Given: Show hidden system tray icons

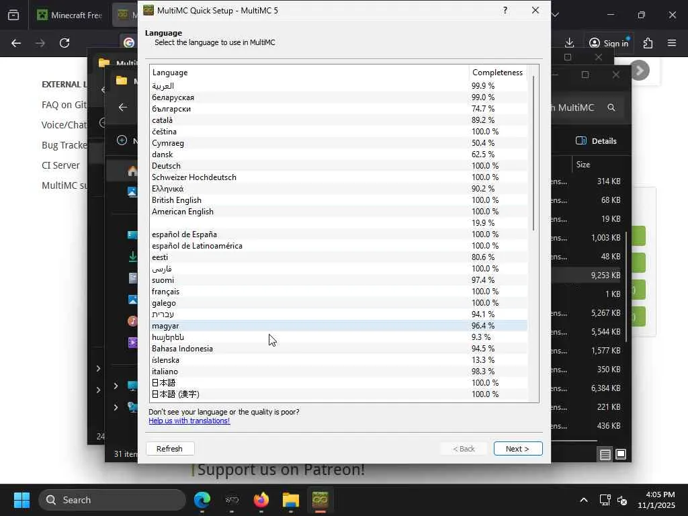Looking at the screenshot, I should point(584,500).
